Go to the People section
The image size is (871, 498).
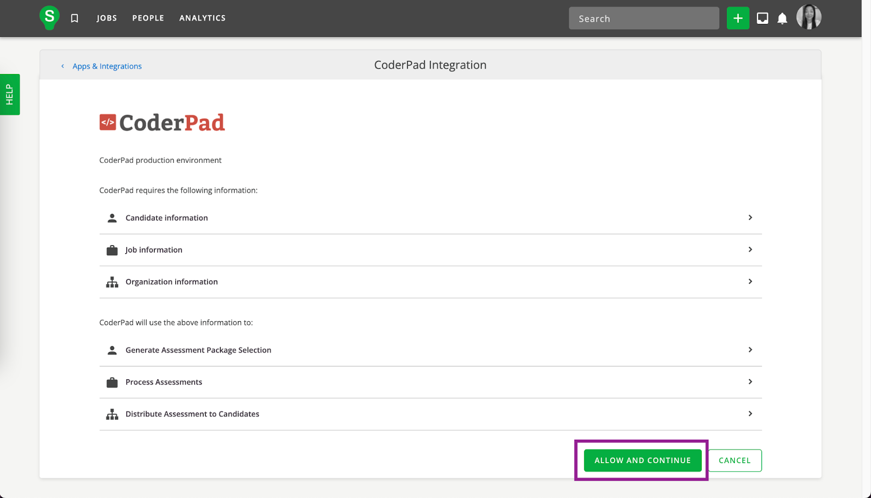(x=148, y=18)
